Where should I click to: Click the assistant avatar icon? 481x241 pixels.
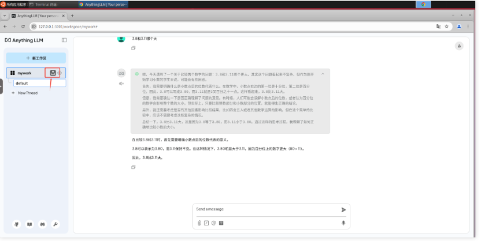point(121,73)
